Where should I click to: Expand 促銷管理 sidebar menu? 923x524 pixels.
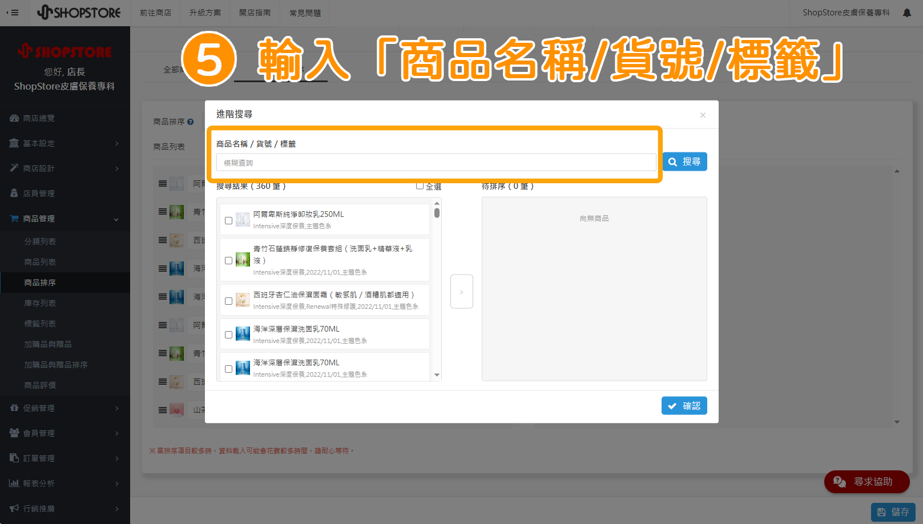click(65, 408)
